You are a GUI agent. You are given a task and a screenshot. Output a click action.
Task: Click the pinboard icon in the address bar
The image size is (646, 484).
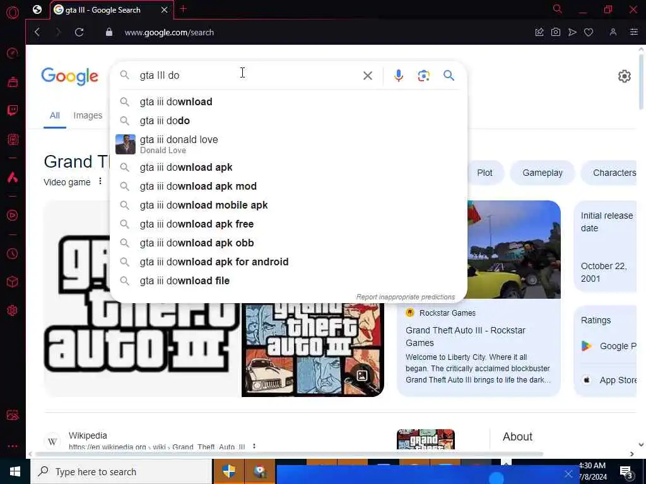[x=539, y=32]
